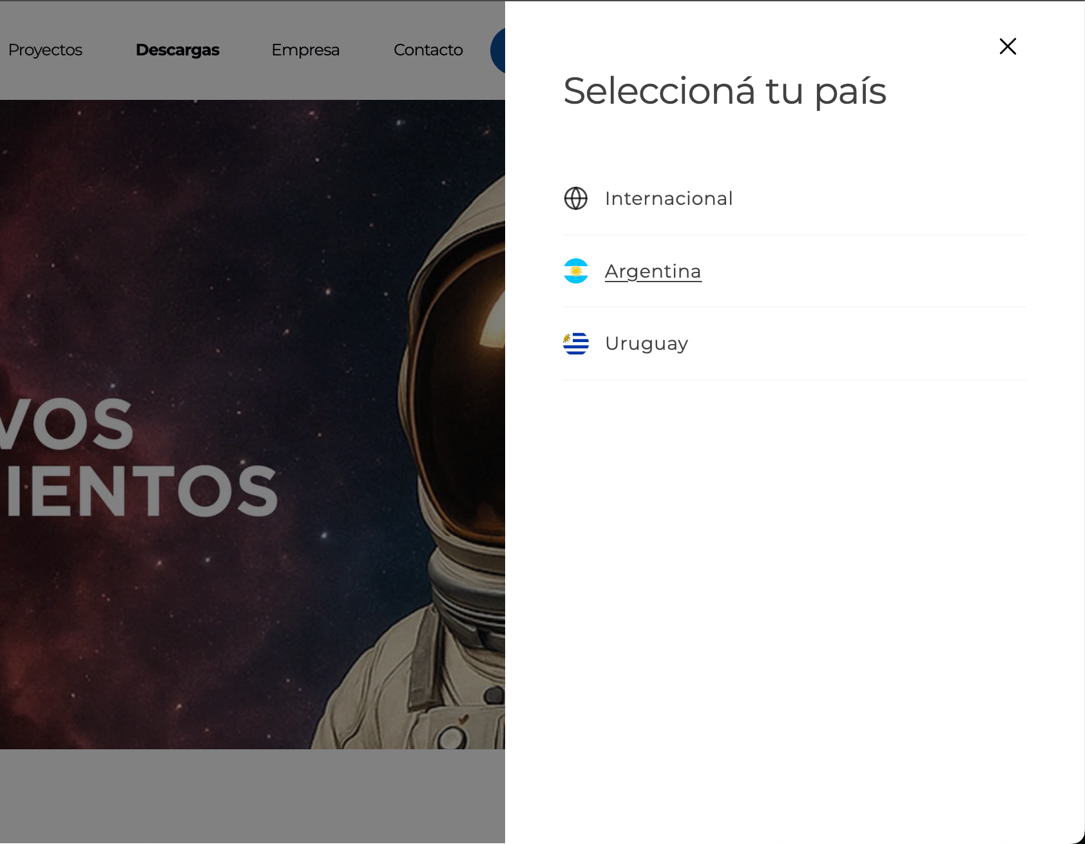Choose Uruguay as country
This screenshot has height=844, width=1085.
tap(646, 344)
